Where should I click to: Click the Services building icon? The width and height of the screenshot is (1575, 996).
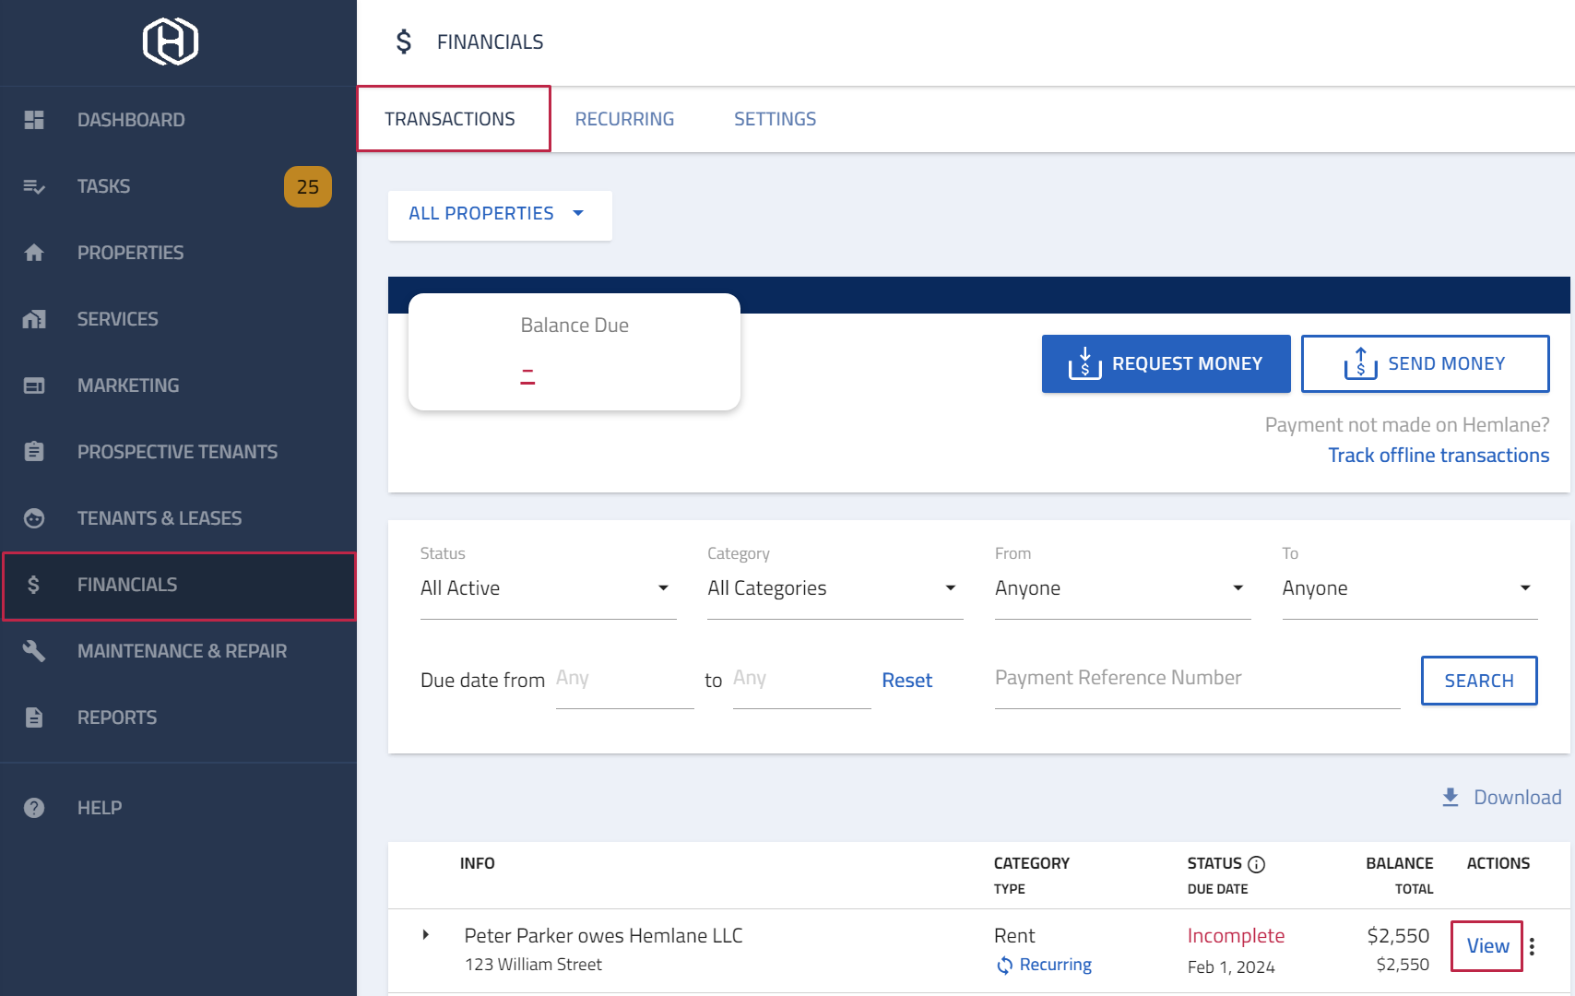click(34, 319)
